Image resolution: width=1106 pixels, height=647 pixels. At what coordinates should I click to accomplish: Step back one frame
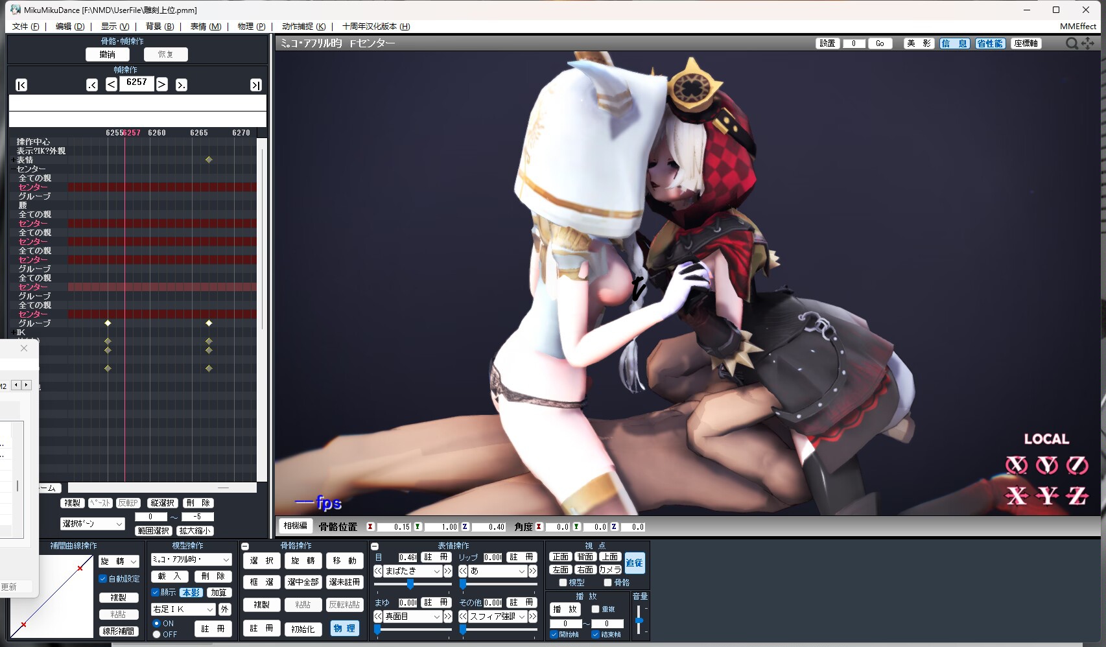tap(112, 84)
